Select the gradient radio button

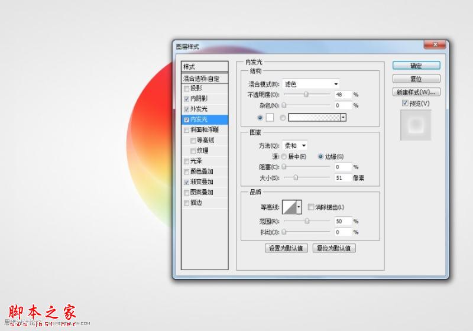tap(283, 118)
